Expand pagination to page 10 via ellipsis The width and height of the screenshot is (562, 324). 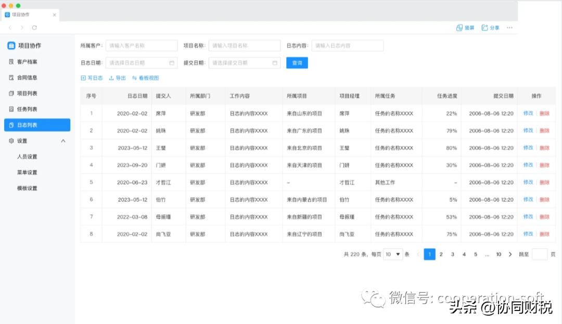tap(487, 254)
